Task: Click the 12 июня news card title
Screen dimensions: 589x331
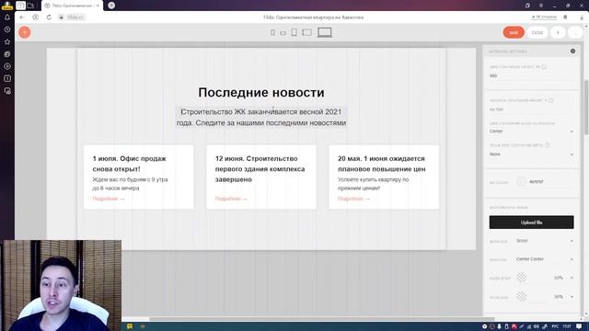Action: pyautogui.click(x=260, y=169)
